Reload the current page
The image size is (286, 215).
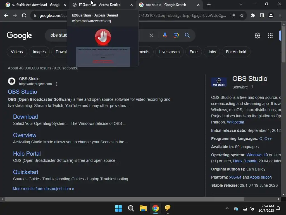[x=24, y=16]
